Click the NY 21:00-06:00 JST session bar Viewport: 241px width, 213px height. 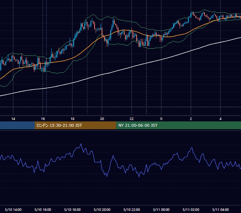tap(178, 125)
